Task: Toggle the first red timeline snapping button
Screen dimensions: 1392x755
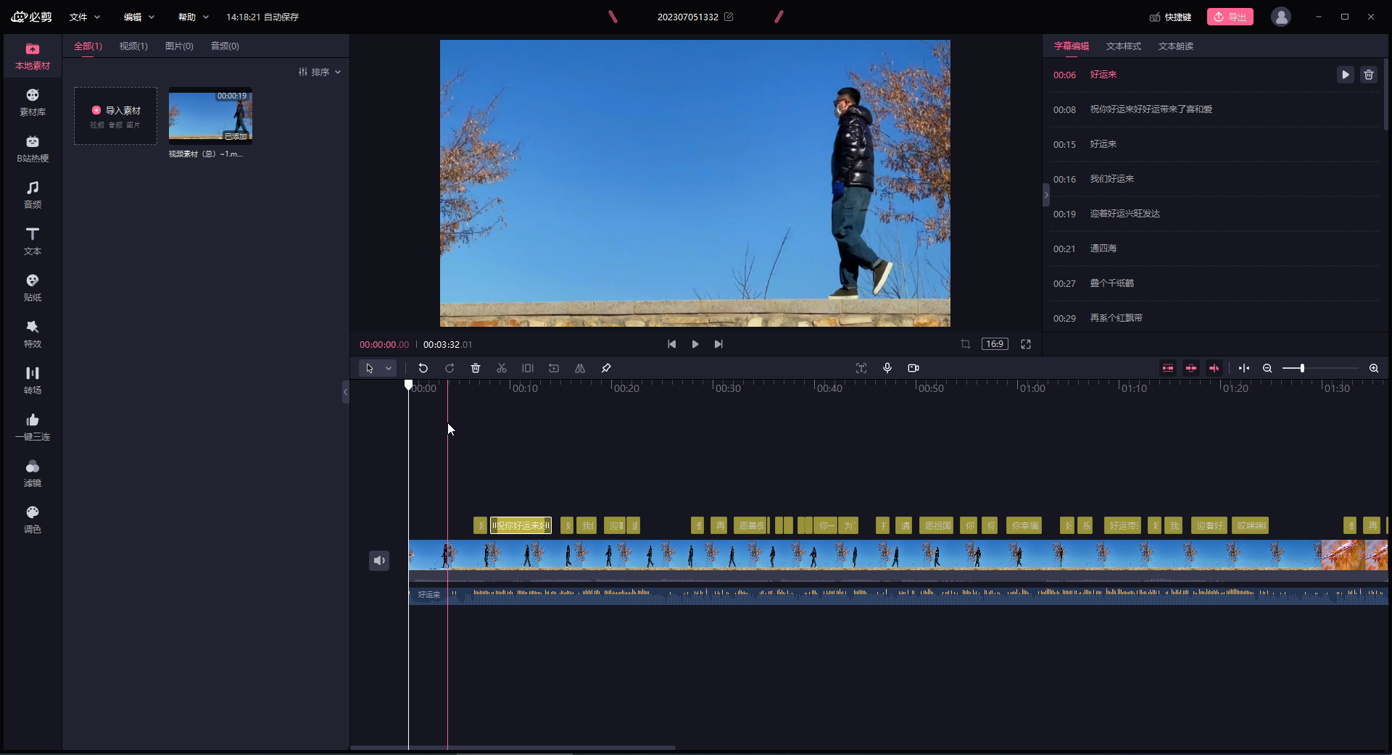Action: (1168, 368)
